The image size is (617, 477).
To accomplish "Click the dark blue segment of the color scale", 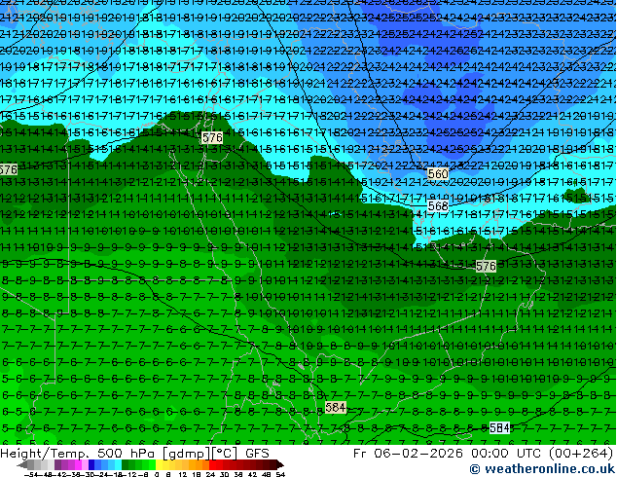I will coord(91,464).
